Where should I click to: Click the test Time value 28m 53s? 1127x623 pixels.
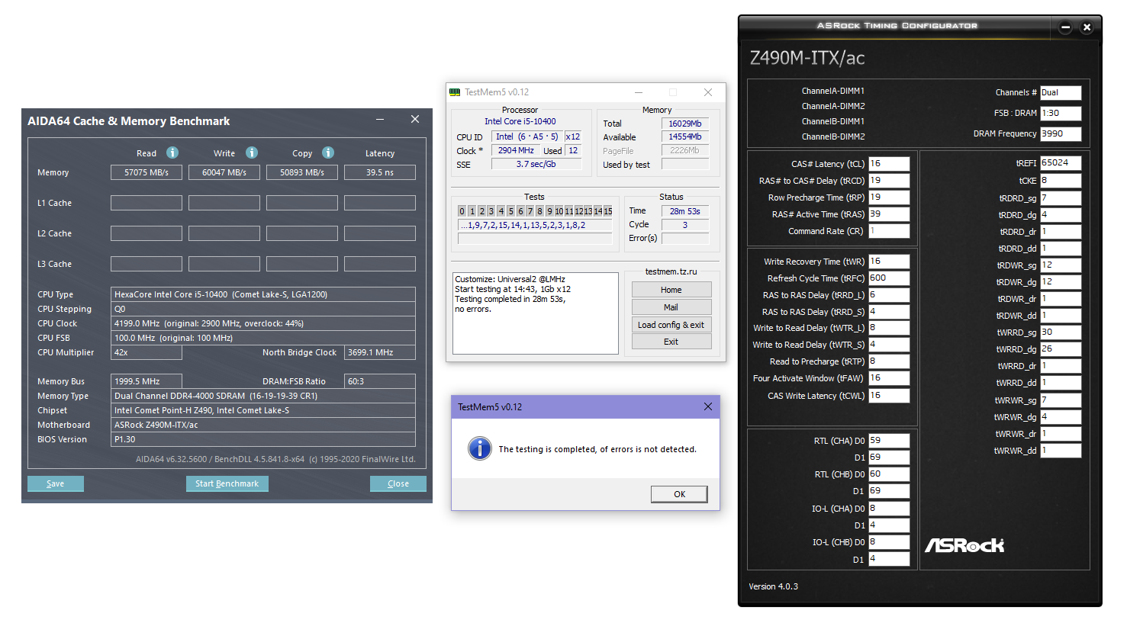click(685, 211)
